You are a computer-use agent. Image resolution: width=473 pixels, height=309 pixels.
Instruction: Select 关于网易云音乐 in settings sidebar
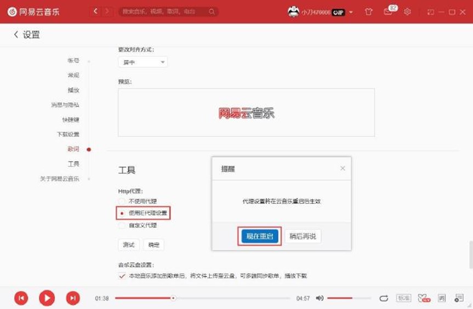pos(60,179)
